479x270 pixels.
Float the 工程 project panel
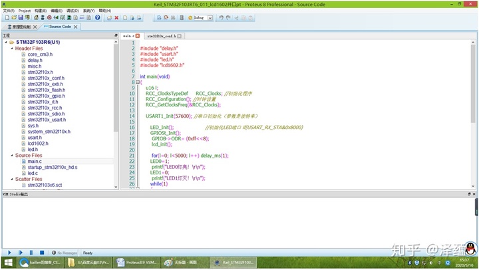[x=116, y=35]
